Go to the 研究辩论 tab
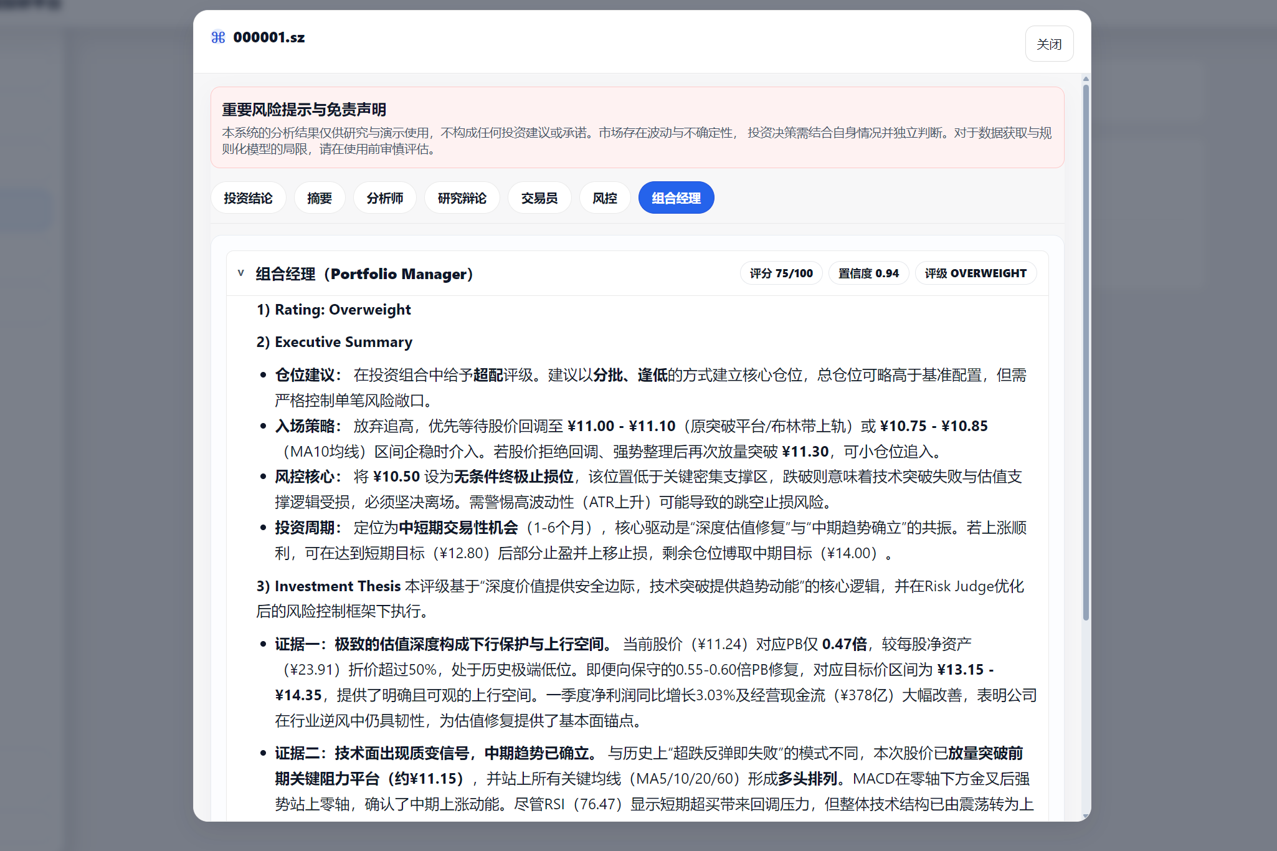This screenshot has height=851, width=1277. point(462,198)
